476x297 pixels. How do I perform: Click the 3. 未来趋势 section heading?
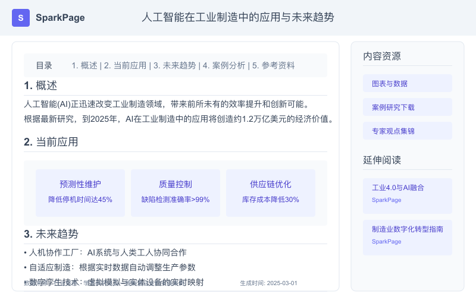click(51, 234)
